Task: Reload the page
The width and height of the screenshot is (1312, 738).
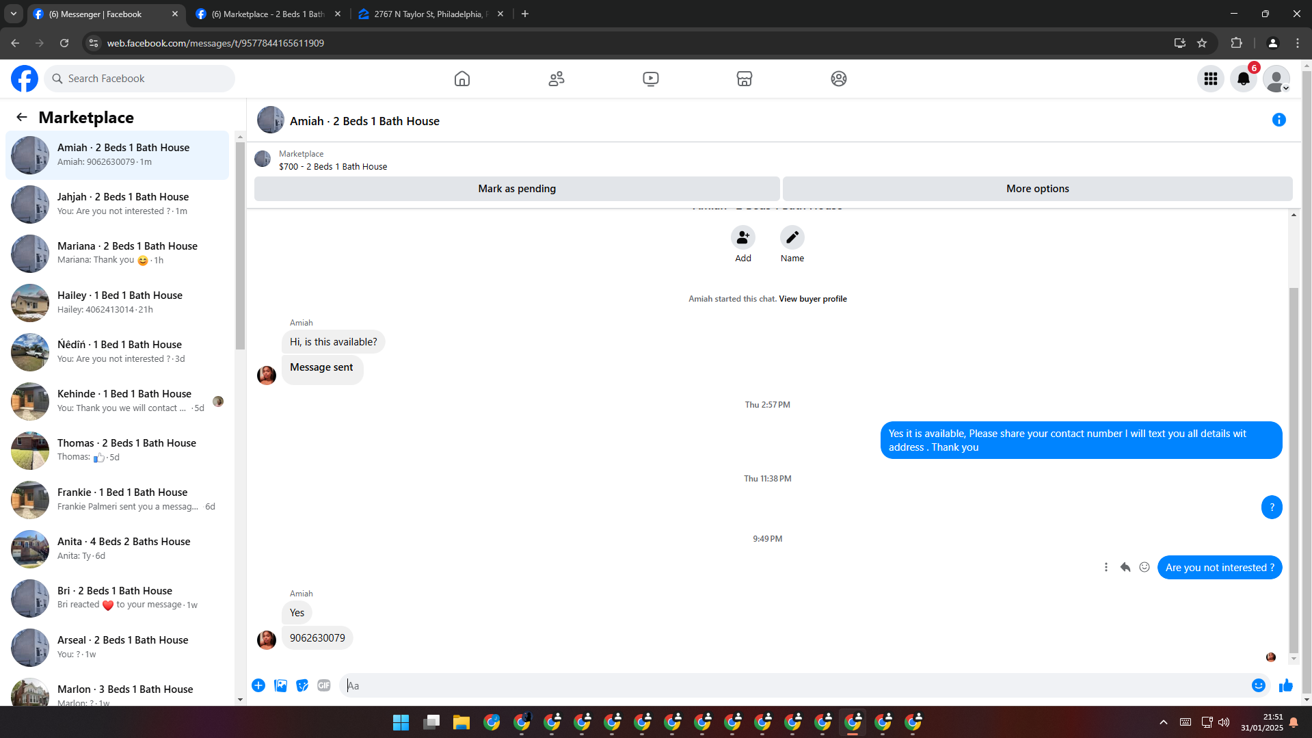Action: point(64,43)
